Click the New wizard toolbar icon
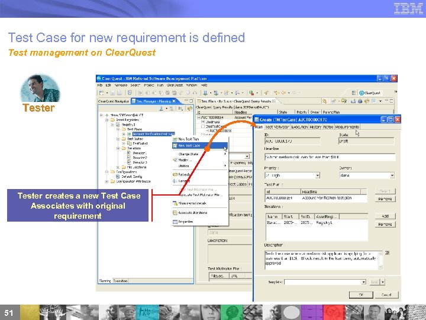The width and height of the screenshot is (426, 320). (x=102, y=93)
